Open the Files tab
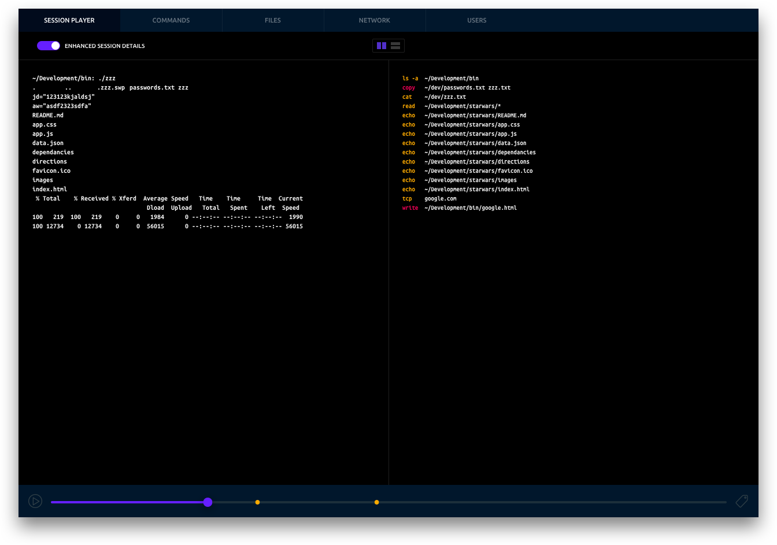This screenshot has width=777, height=545. [273, 20]
